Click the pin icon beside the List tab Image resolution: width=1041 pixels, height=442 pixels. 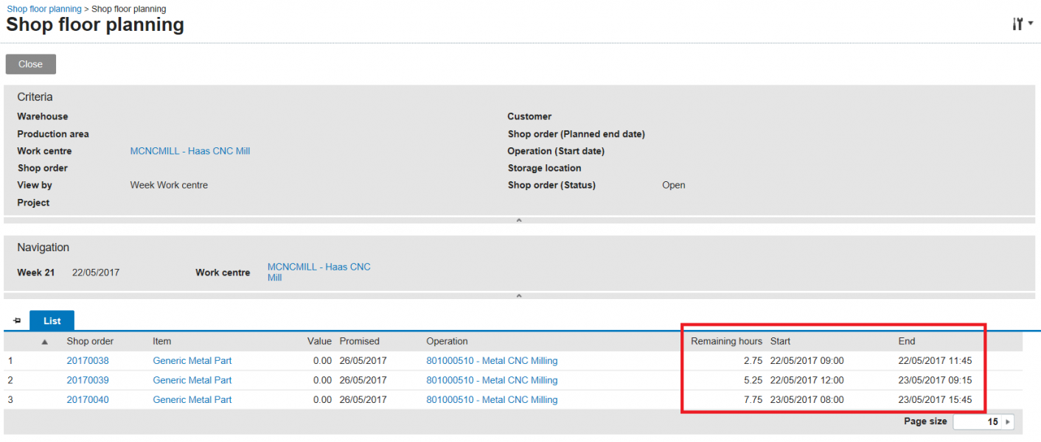click(x=17, y=321)
